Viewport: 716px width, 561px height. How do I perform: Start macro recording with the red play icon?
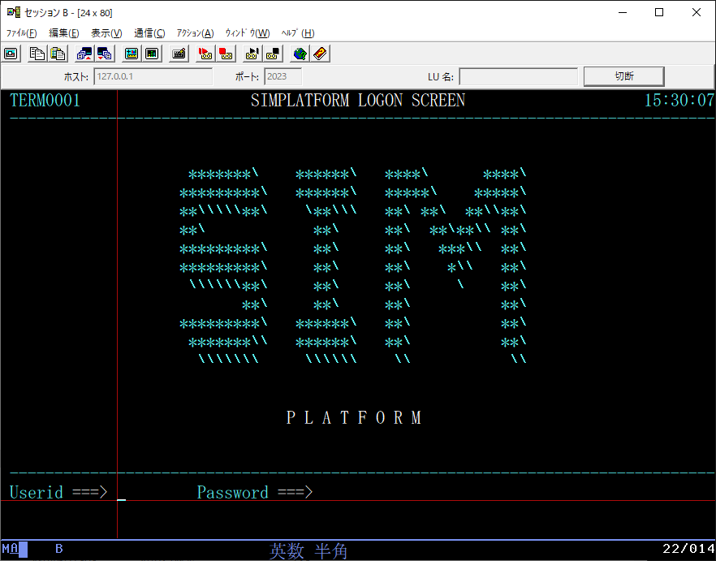[x=205, y=54]
